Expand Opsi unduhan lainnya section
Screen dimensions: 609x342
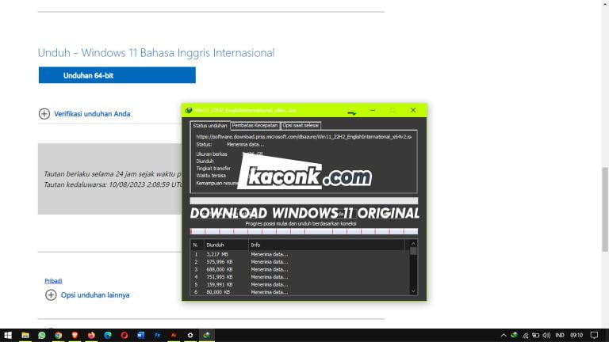pyautogui.click(x=87, y=295)
